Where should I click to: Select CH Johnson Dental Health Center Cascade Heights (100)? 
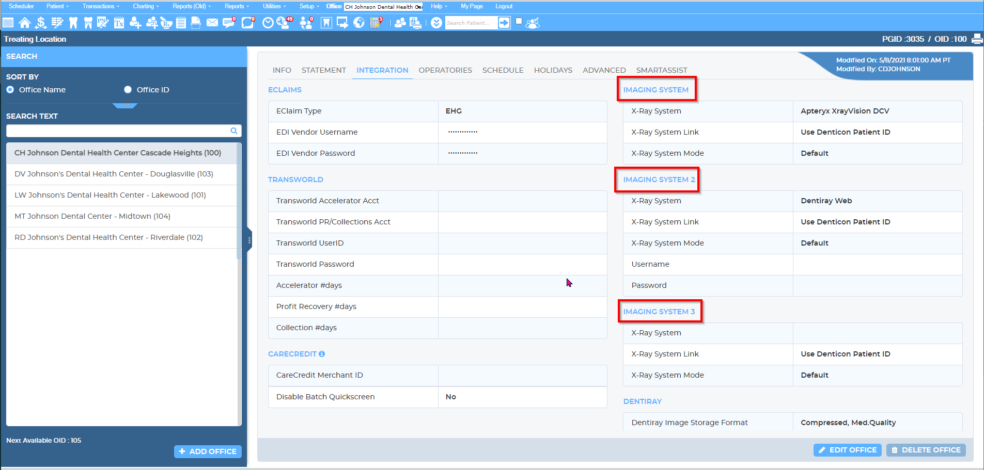coord(122,153)
